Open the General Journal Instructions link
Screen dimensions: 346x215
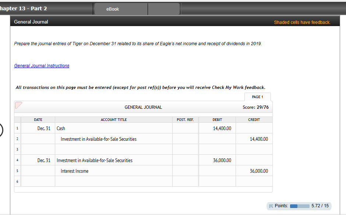click(41, 65)
